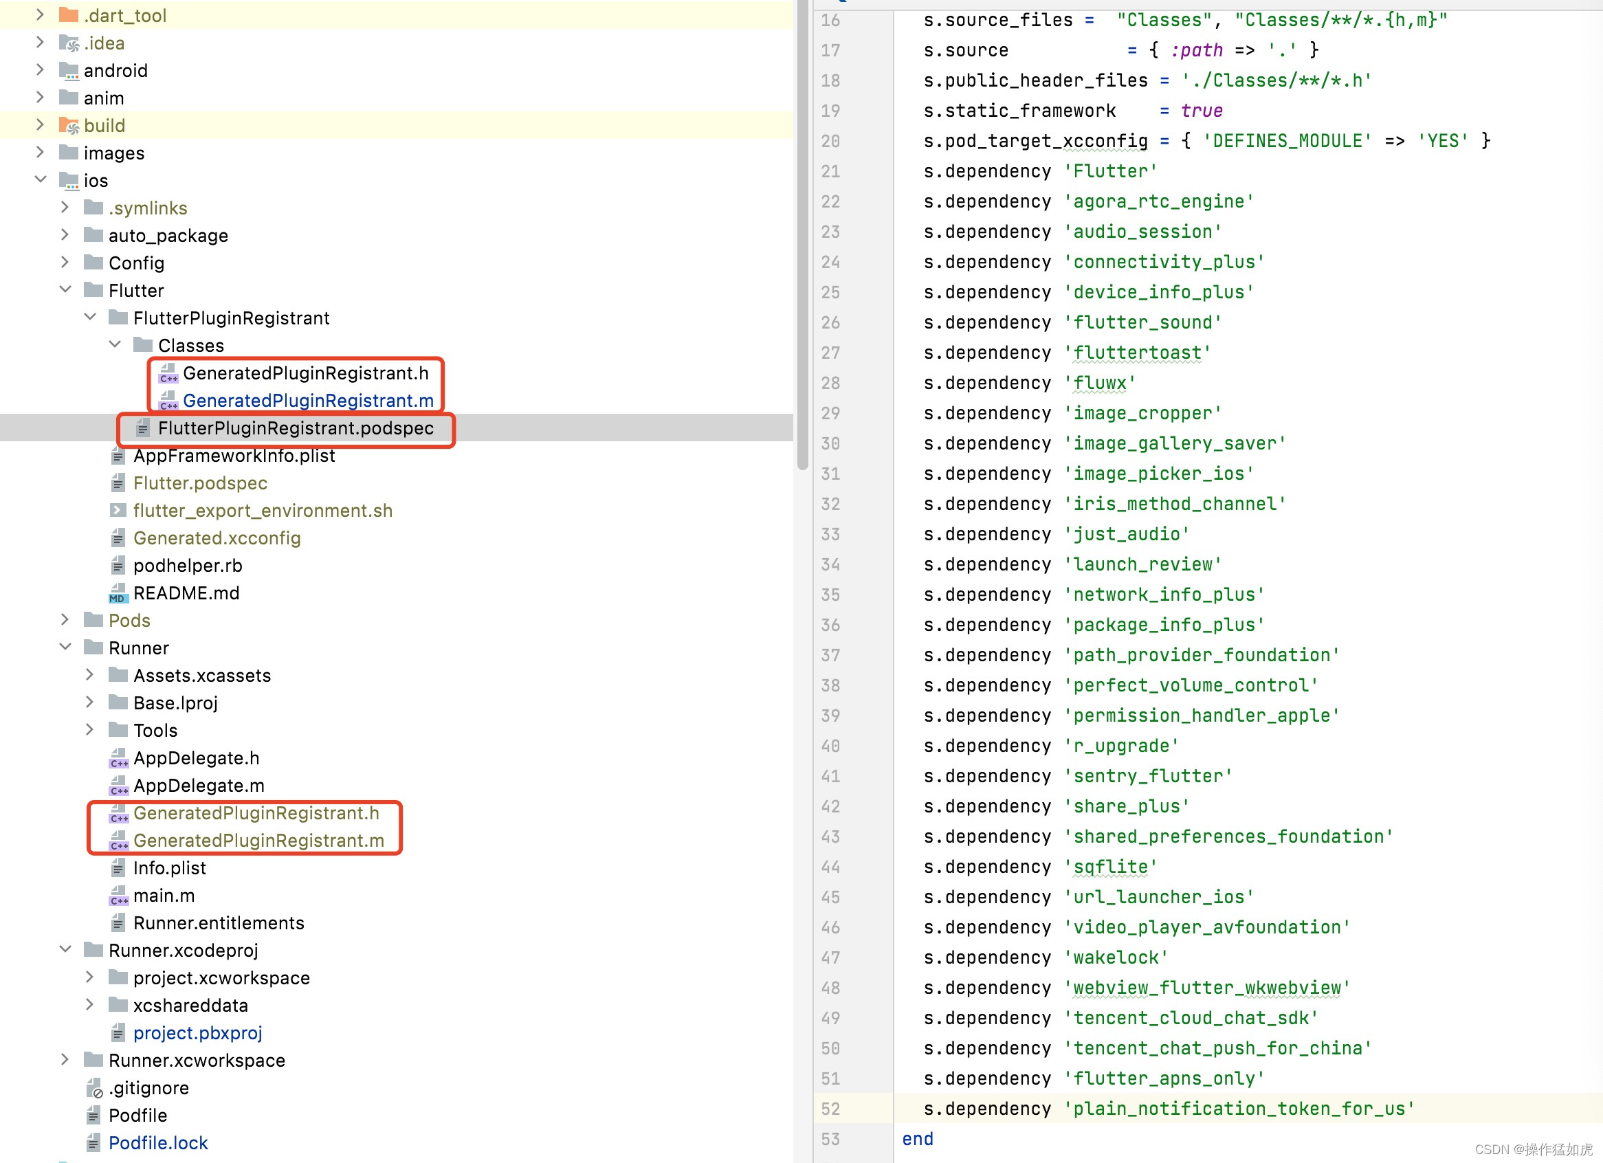Click .gitignore file icon
1603x1163 pixels.
(x=94, y=1088)
